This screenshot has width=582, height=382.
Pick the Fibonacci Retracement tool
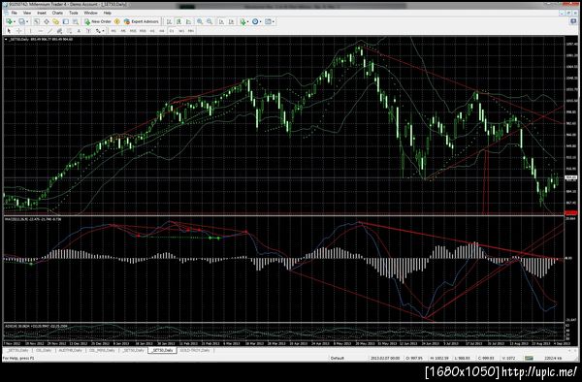pos(69,31)
